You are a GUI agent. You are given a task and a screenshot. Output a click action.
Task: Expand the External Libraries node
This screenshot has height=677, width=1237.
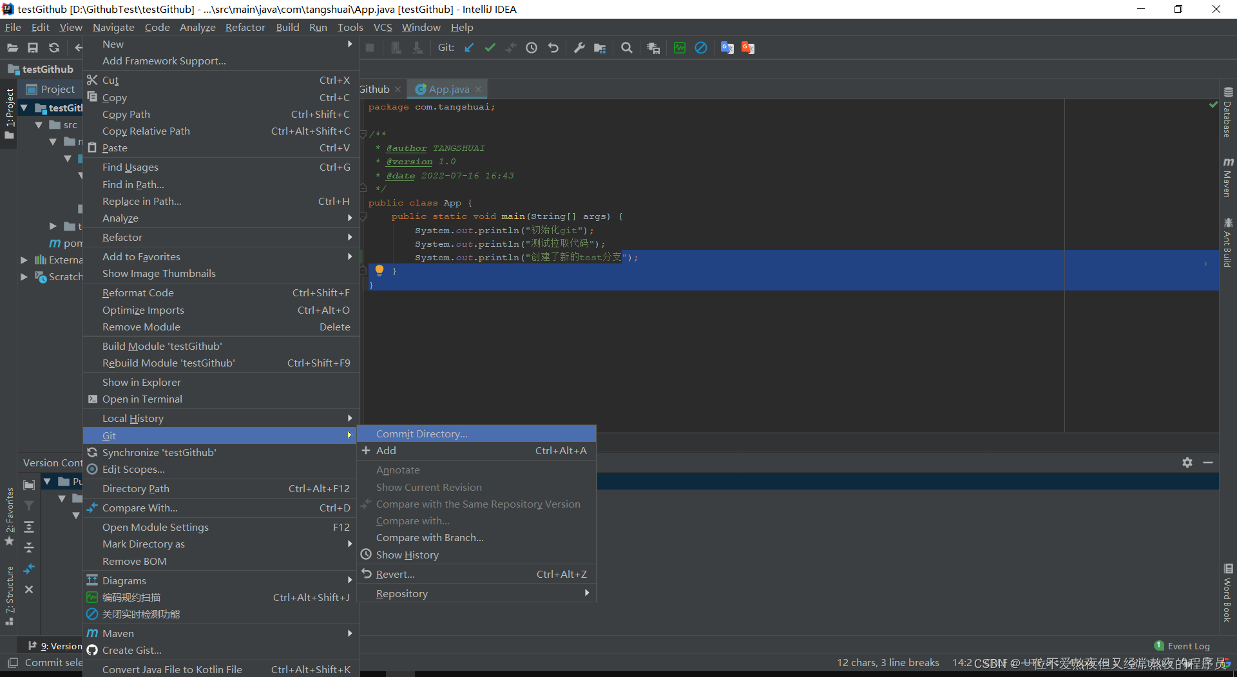(24, 260)
